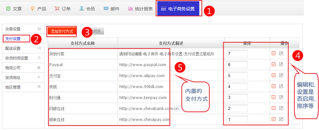Toggle the enable checkbox for 财付通
This screenshot has width=319, height=130.
[x=274, y=97]
